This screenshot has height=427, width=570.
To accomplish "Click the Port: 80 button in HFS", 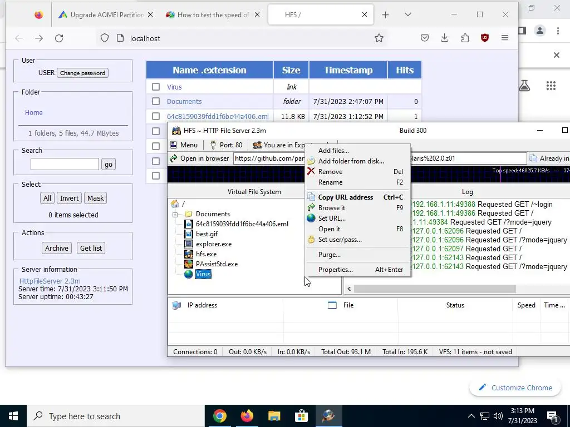I will (x=226, y=145).
